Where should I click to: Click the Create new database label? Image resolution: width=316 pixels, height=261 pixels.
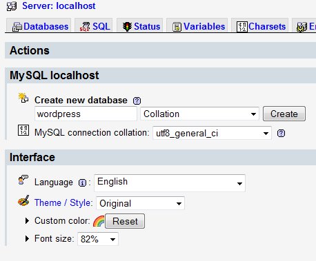(81, 101)
